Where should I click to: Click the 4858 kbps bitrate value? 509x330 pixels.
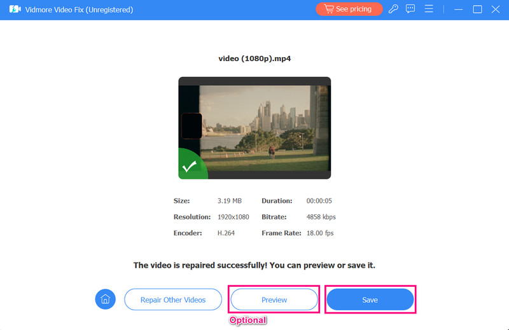(321, 217)
